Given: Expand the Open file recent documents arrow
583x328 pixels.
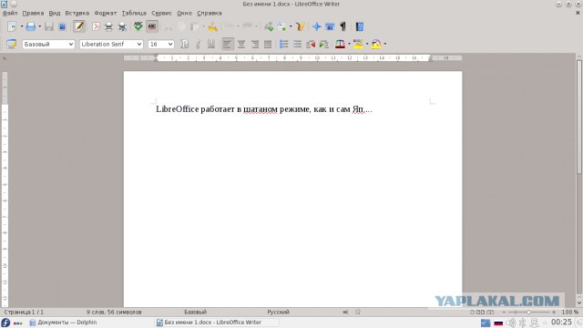Looking at the screenshot, I should 40,26.
